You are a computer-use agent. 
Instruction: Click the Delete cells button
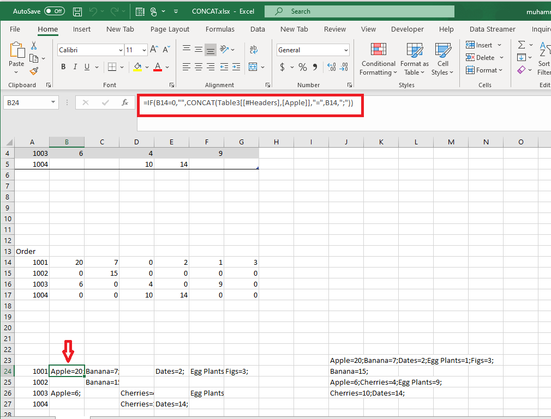click(x=481, y=58)
